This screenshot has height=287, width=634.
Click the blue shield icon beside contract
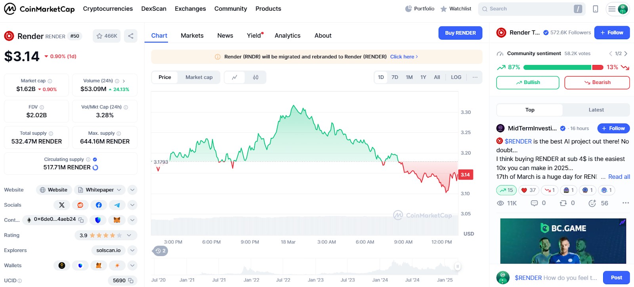(98, 220)
